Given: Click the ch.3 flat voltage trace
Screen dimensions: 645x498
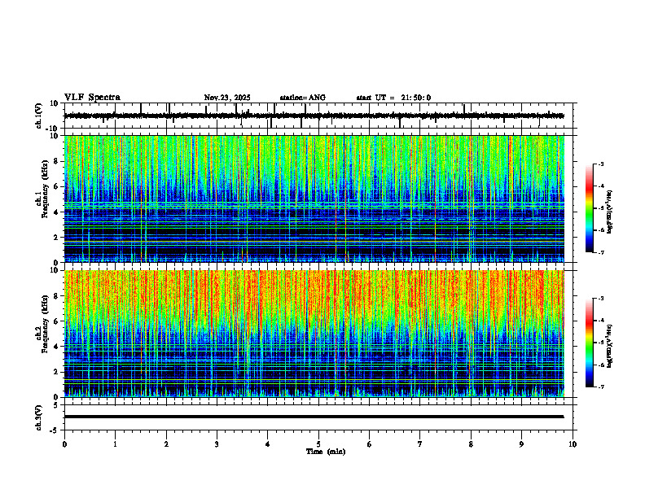Looking at the screenshot, I should point(314,417).
